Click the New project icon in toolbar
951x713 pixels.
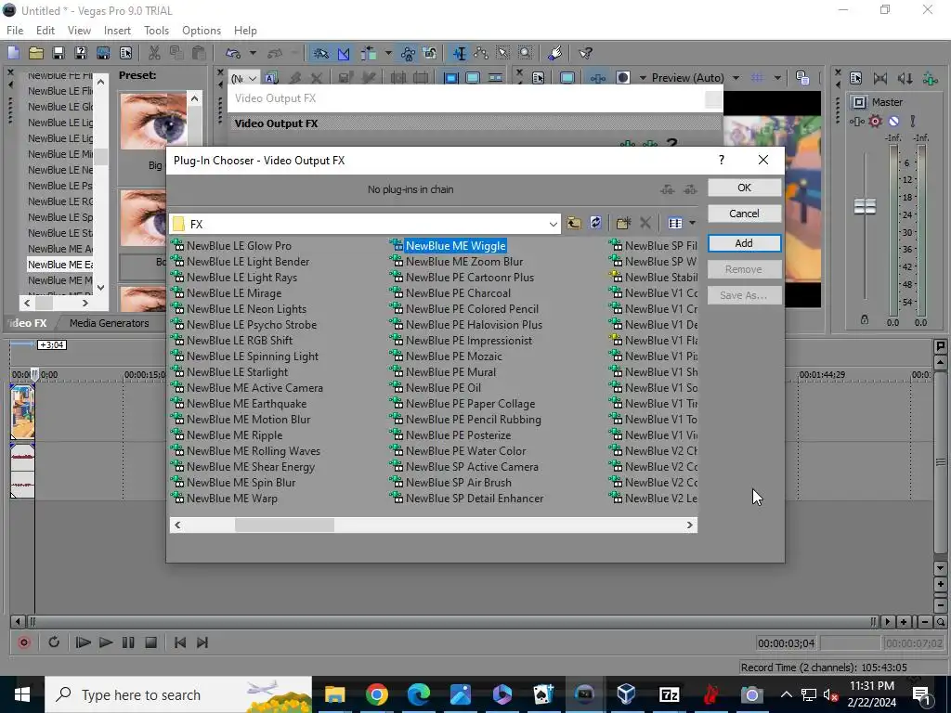13,53
